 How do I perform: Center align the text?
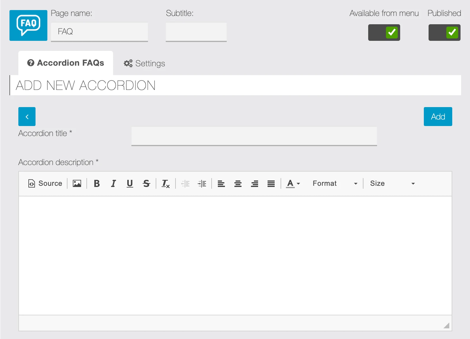(238, 184)
